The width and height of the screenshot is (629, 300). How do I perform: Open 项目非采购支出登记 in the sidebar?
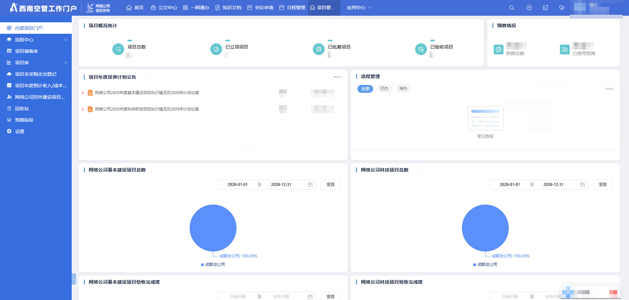tap(36, 74)
